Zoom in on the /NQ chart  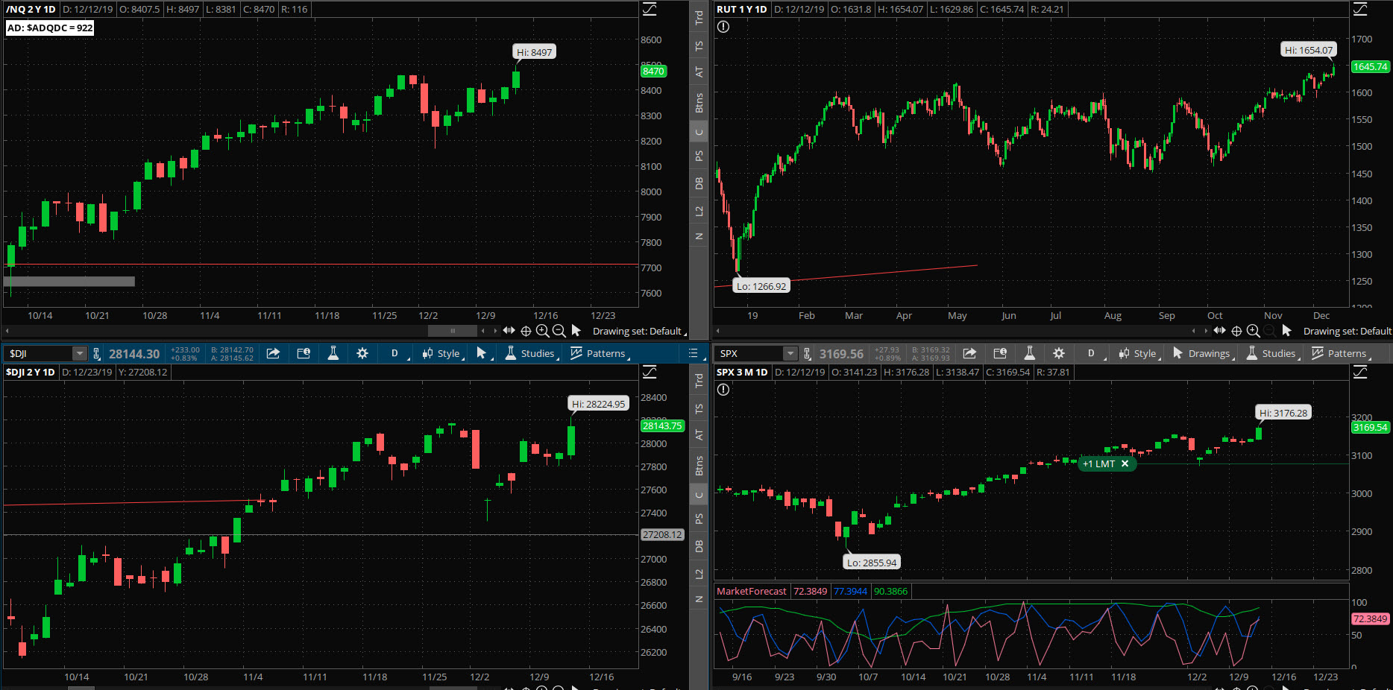542,331
